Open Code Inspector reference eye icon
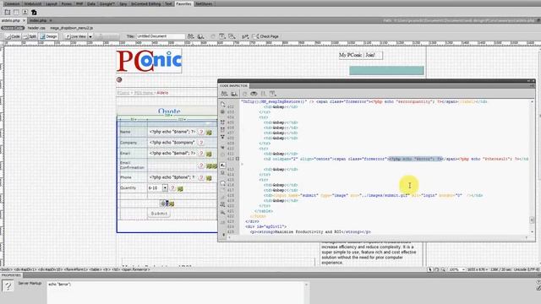This screenshot has width=541, height=304. [x=254, y=94]
